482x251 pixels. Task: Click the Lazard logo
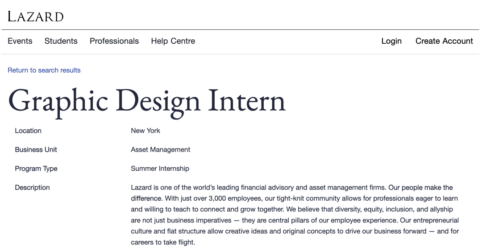(x=36, y=16)
